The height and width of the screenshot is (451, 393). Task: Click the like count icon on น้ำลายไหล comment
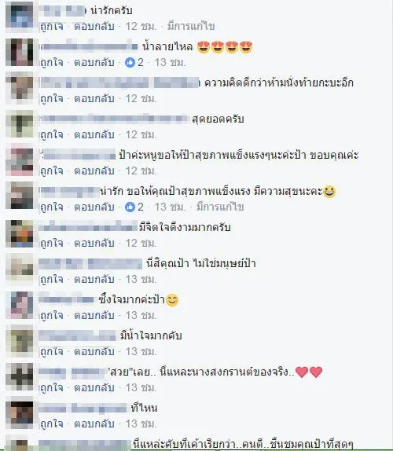(x=130, y=62)
